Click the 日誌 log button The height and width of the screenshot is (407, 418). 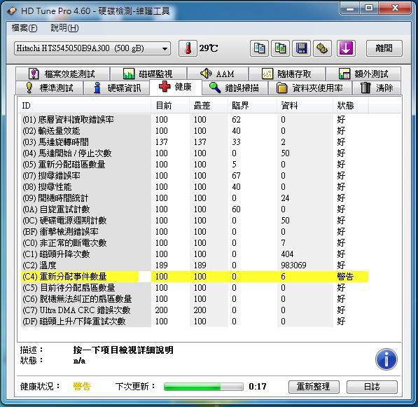[x=372, y=387]
